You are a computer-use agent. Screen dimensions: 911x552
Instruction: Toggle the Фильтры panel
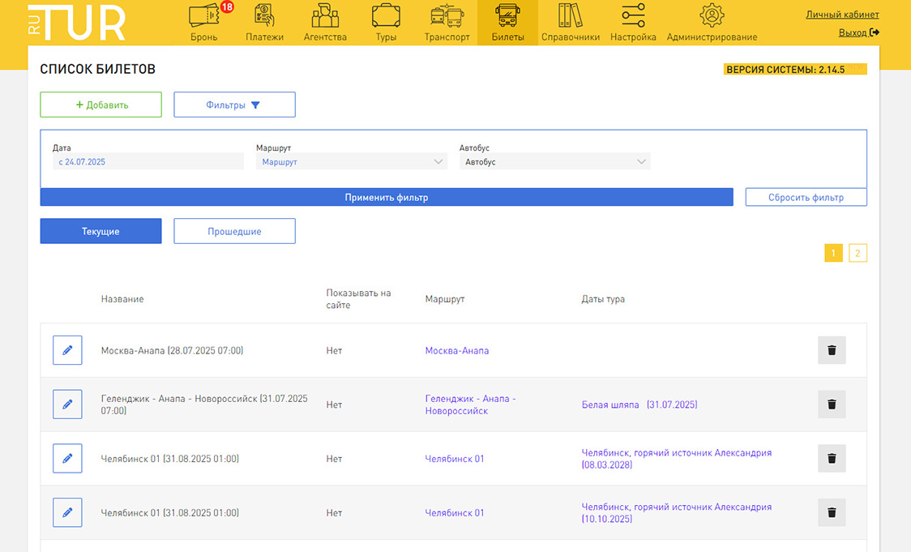tap(234, 105)
